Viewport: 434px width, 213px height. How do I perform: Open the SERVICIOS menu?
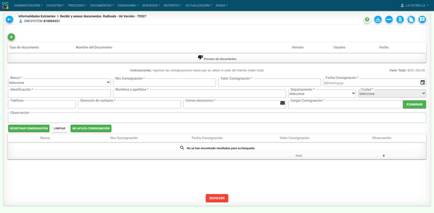pyautogui.click(x=151, y=5)
